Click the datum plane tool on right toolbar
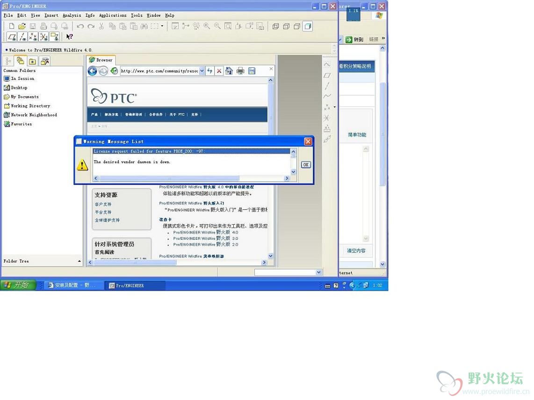This screenshot has width=534, height=400. pyautogui.click(x=327, y=75)
